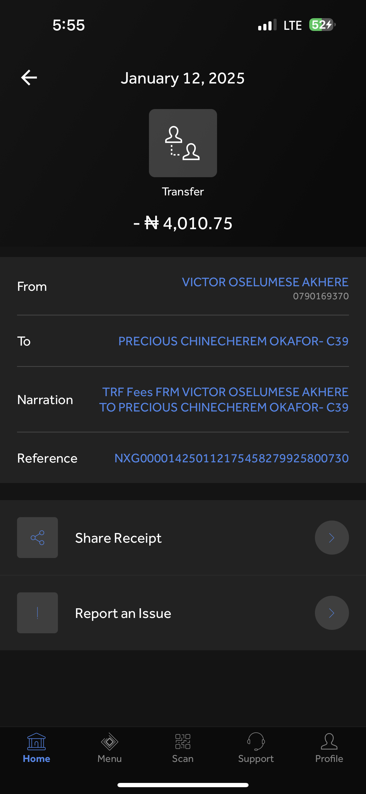Tap the Report an Issue label
Screen dimensions: 366x794
123,613
